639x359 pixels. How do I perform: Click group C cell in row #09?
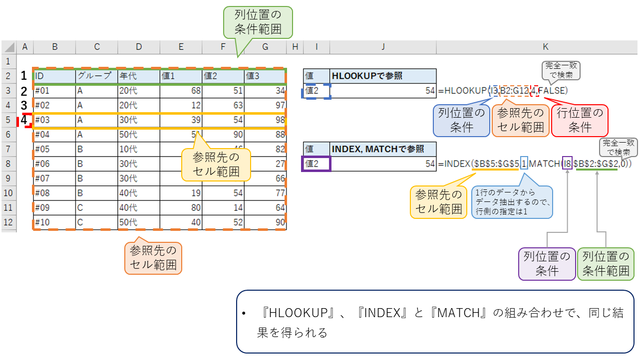click(97, 207)
